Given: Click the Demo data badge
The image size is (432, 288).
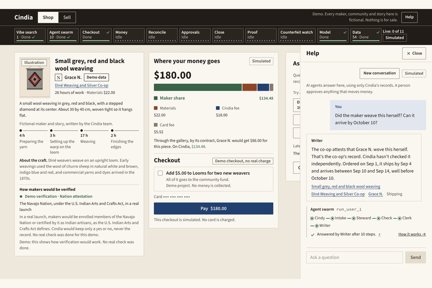Looking at the screenshot, I should coord(96,77).
